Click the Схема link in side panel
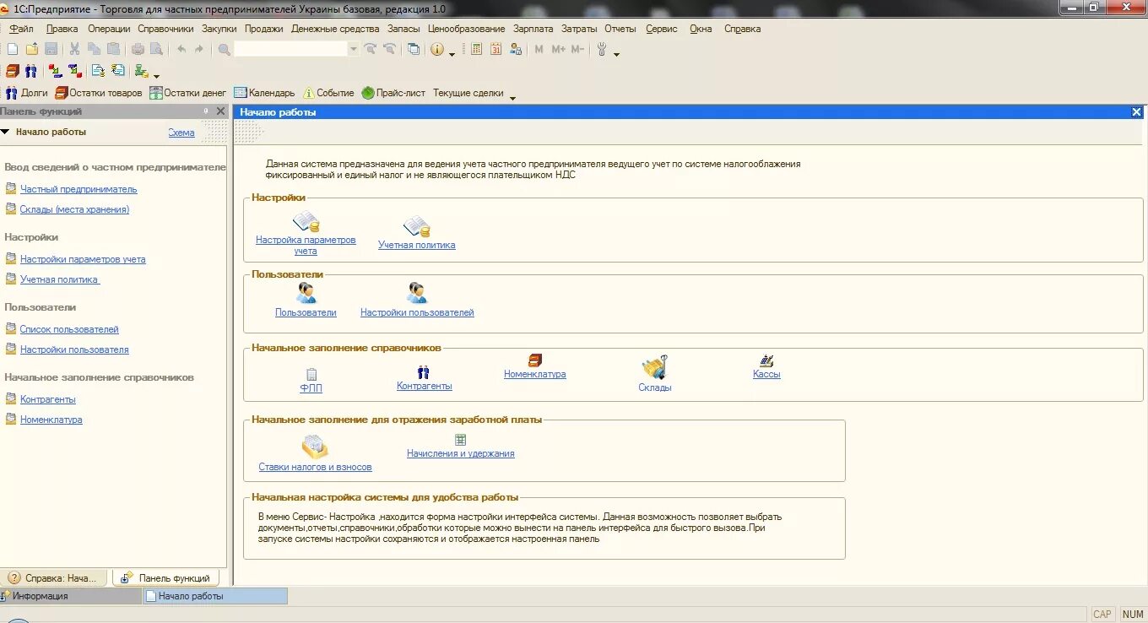Viewport: 1148px width, 623px height. tap(181, 133)
